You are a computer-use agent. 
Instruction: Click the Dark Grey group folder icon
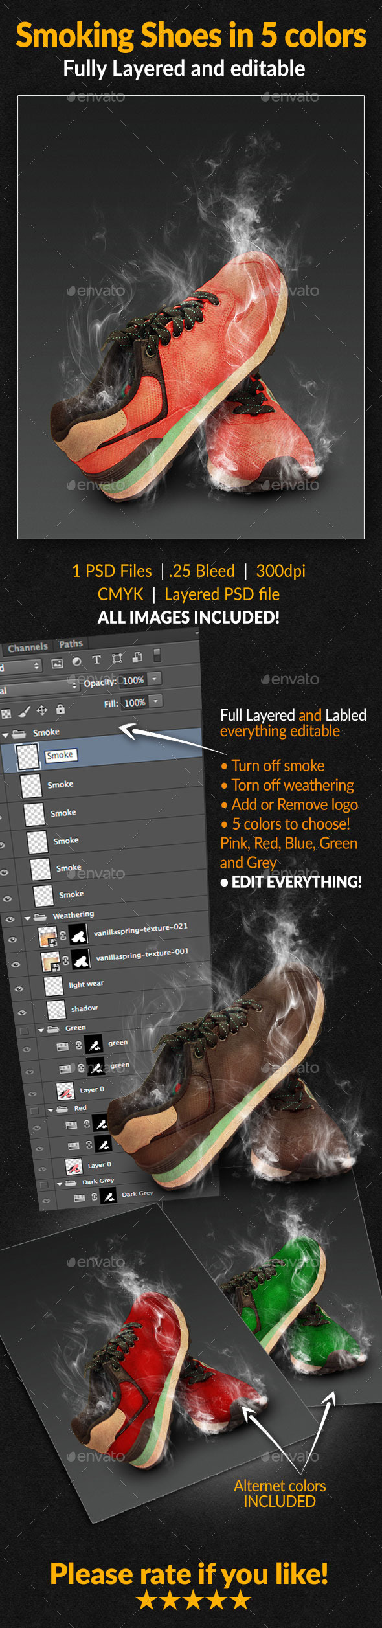71,1182
